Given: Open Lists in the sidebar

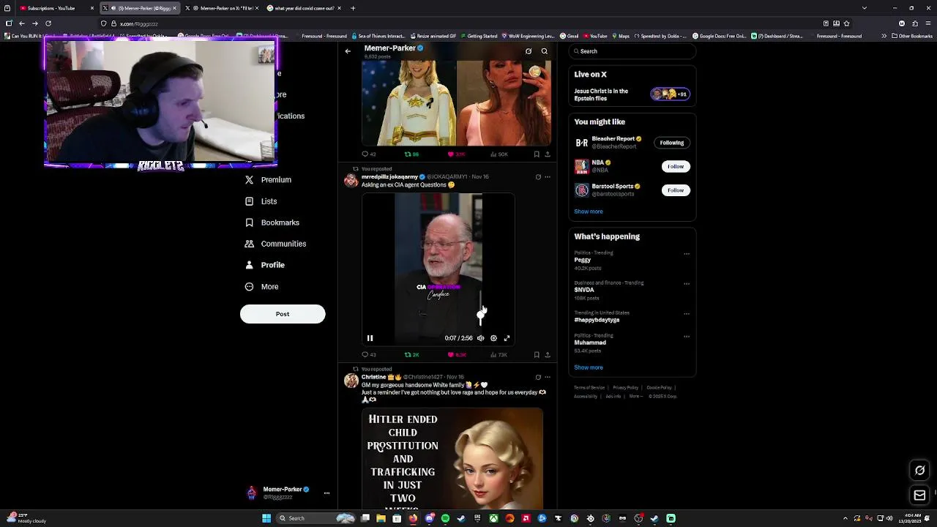Looking at the screenshot, I should coord(261,201).
